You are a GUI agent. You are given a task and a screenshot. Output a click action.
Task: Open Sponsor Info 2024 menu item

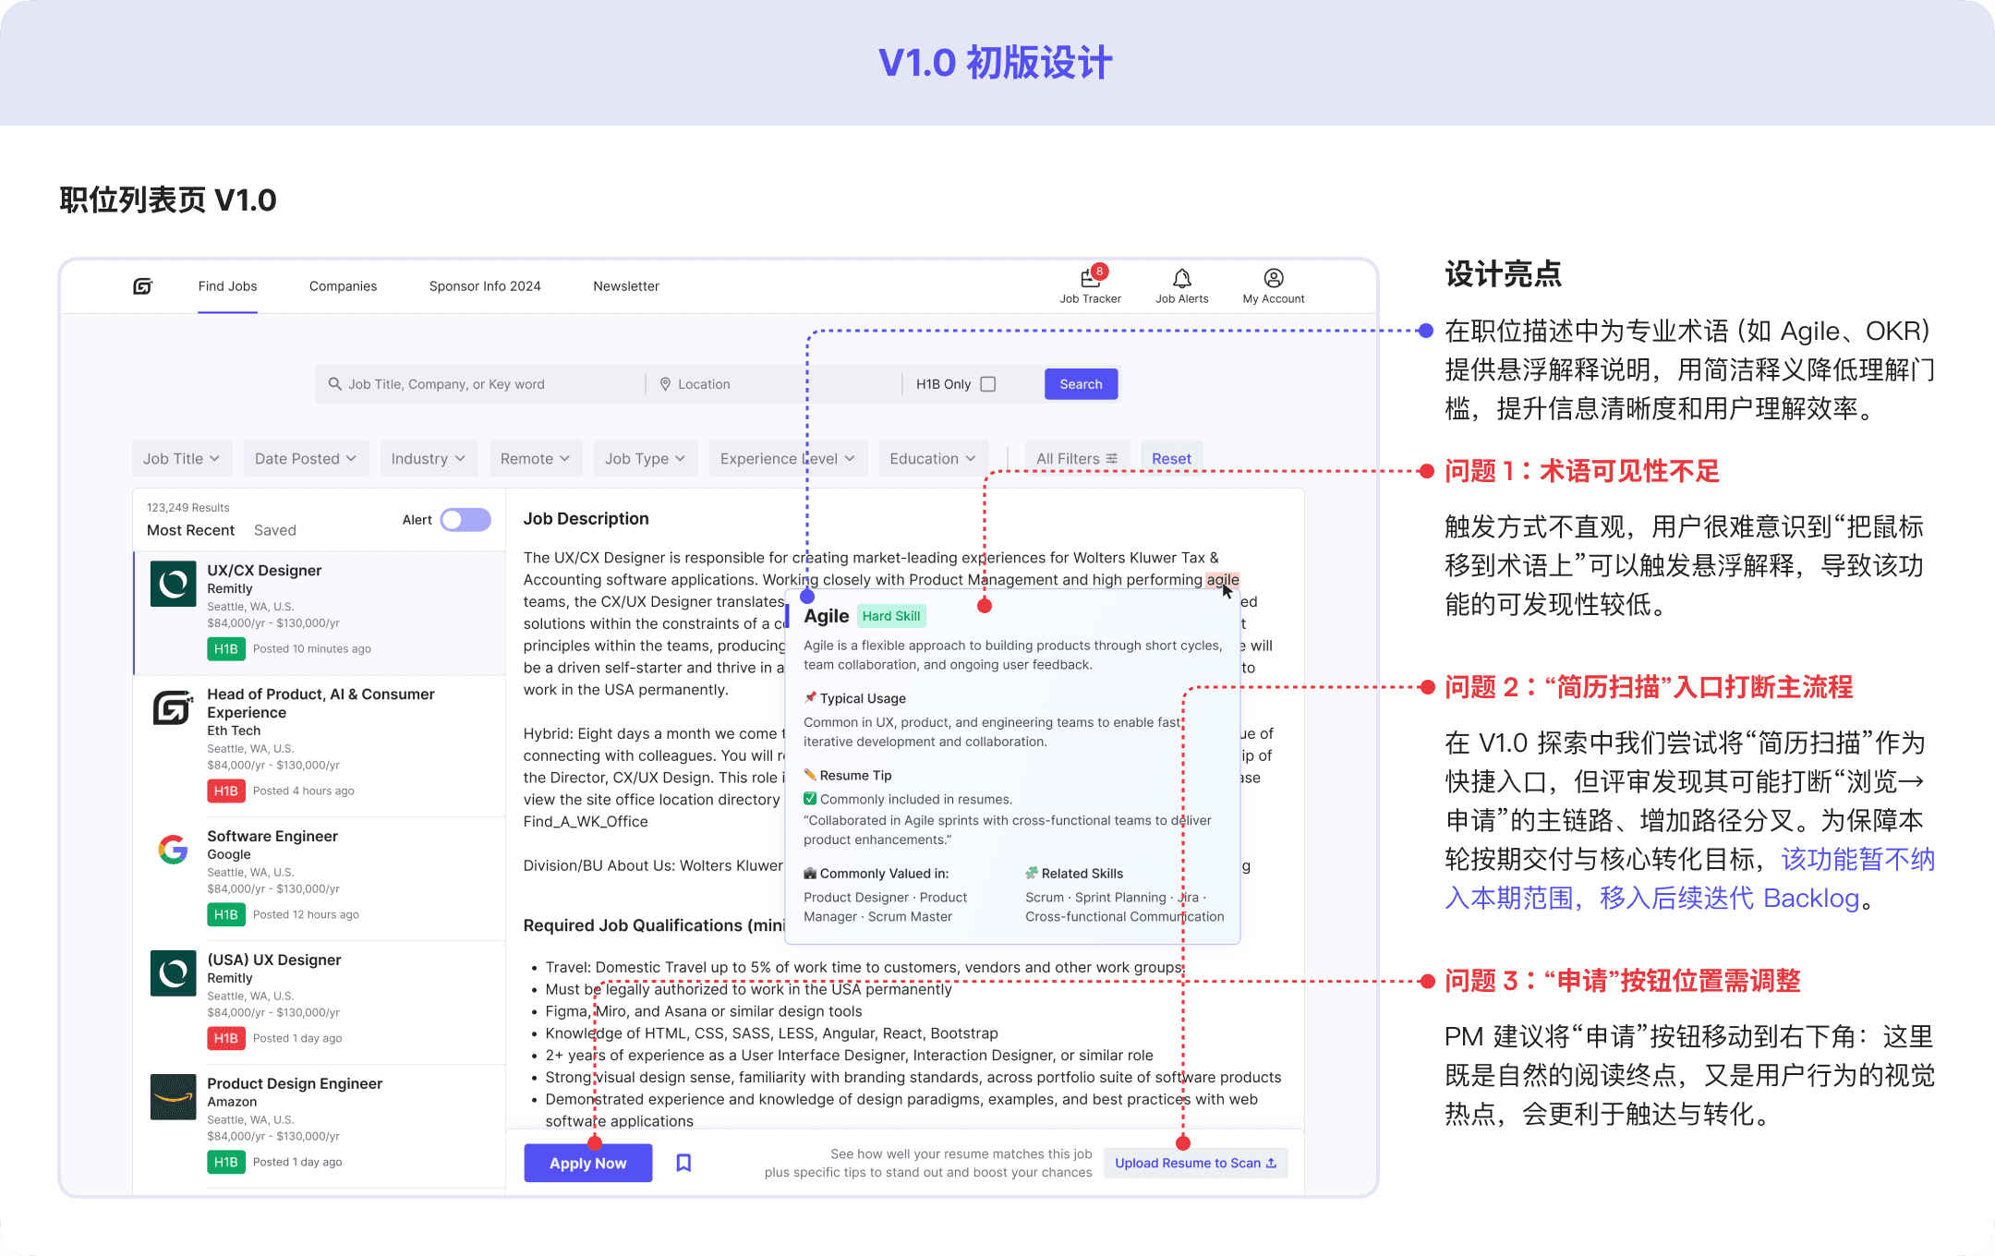(x=485, y=286)
